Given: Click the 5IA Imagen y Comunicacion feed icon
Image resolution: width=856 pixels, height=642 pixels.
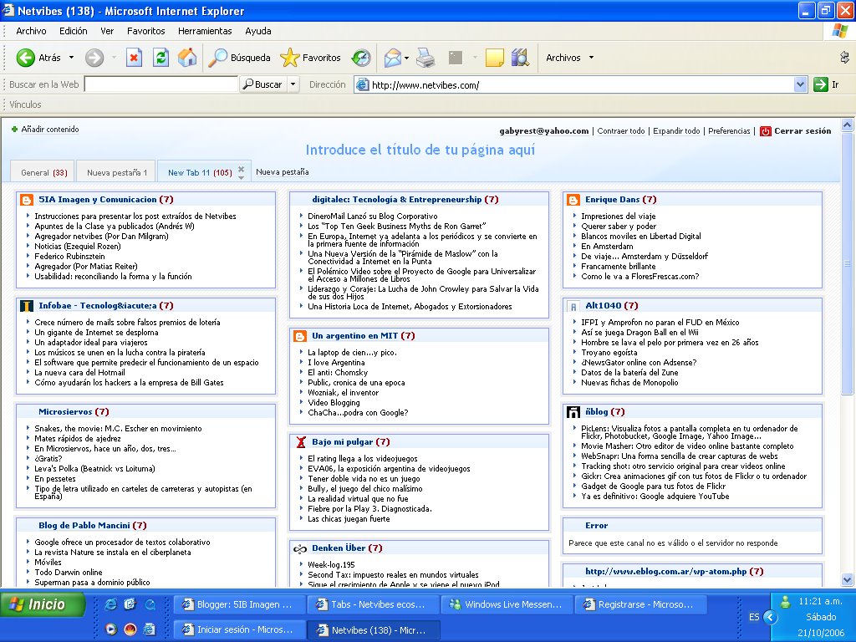Looking at the screenshot, I should [x=26, y=200].
